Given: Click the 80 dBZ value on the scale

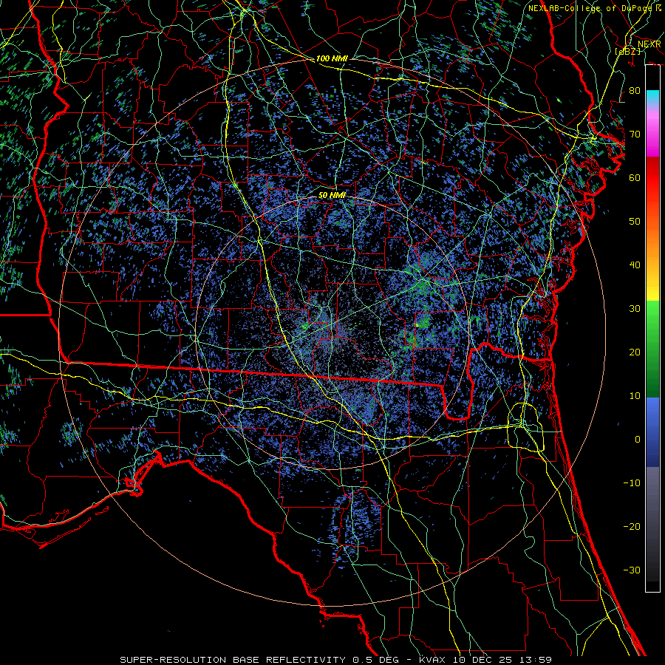Looking at the screenshot, I should (x=635, y=91).
